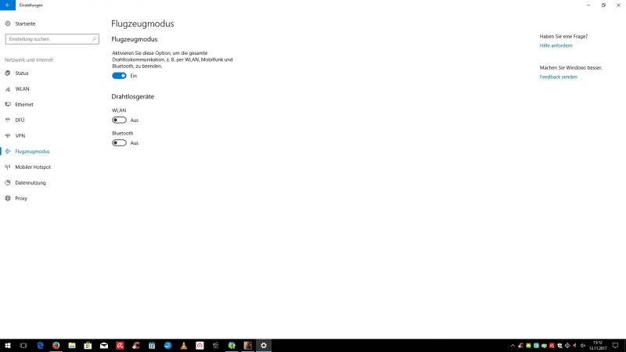Viewport: 626px width, 352px height.
Task: Turn off the Flugzeugmodus toggle
Action: [x=119, y=76]
